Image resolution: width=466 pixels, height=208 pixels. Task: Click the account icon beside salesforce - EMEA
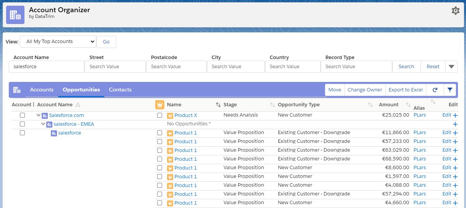[49, 124]
